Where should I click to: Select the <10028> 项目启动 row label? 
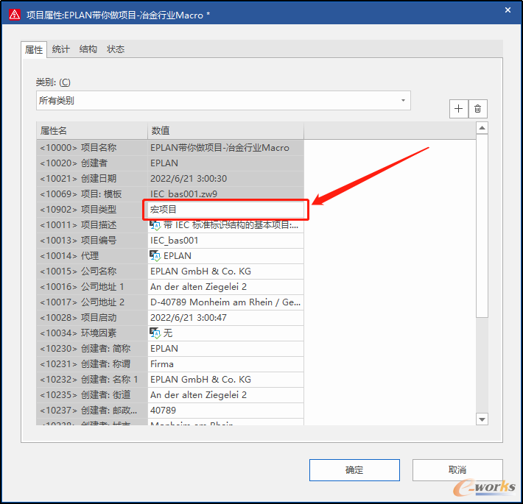[92, 318]
